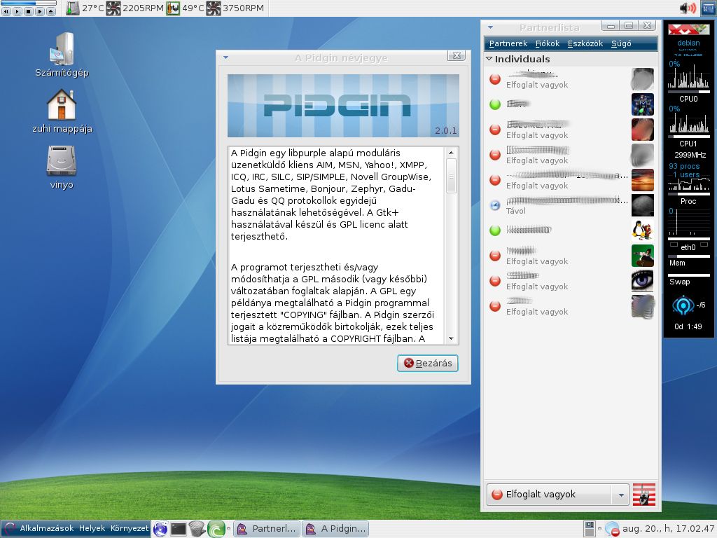
Task: Click the Intel CPU temperature sensor icon
Action: point(173,8)
